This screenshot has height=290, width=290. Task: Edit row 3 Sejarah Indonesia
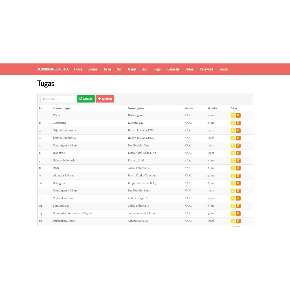pyautogui.click(x=233, y=130)
